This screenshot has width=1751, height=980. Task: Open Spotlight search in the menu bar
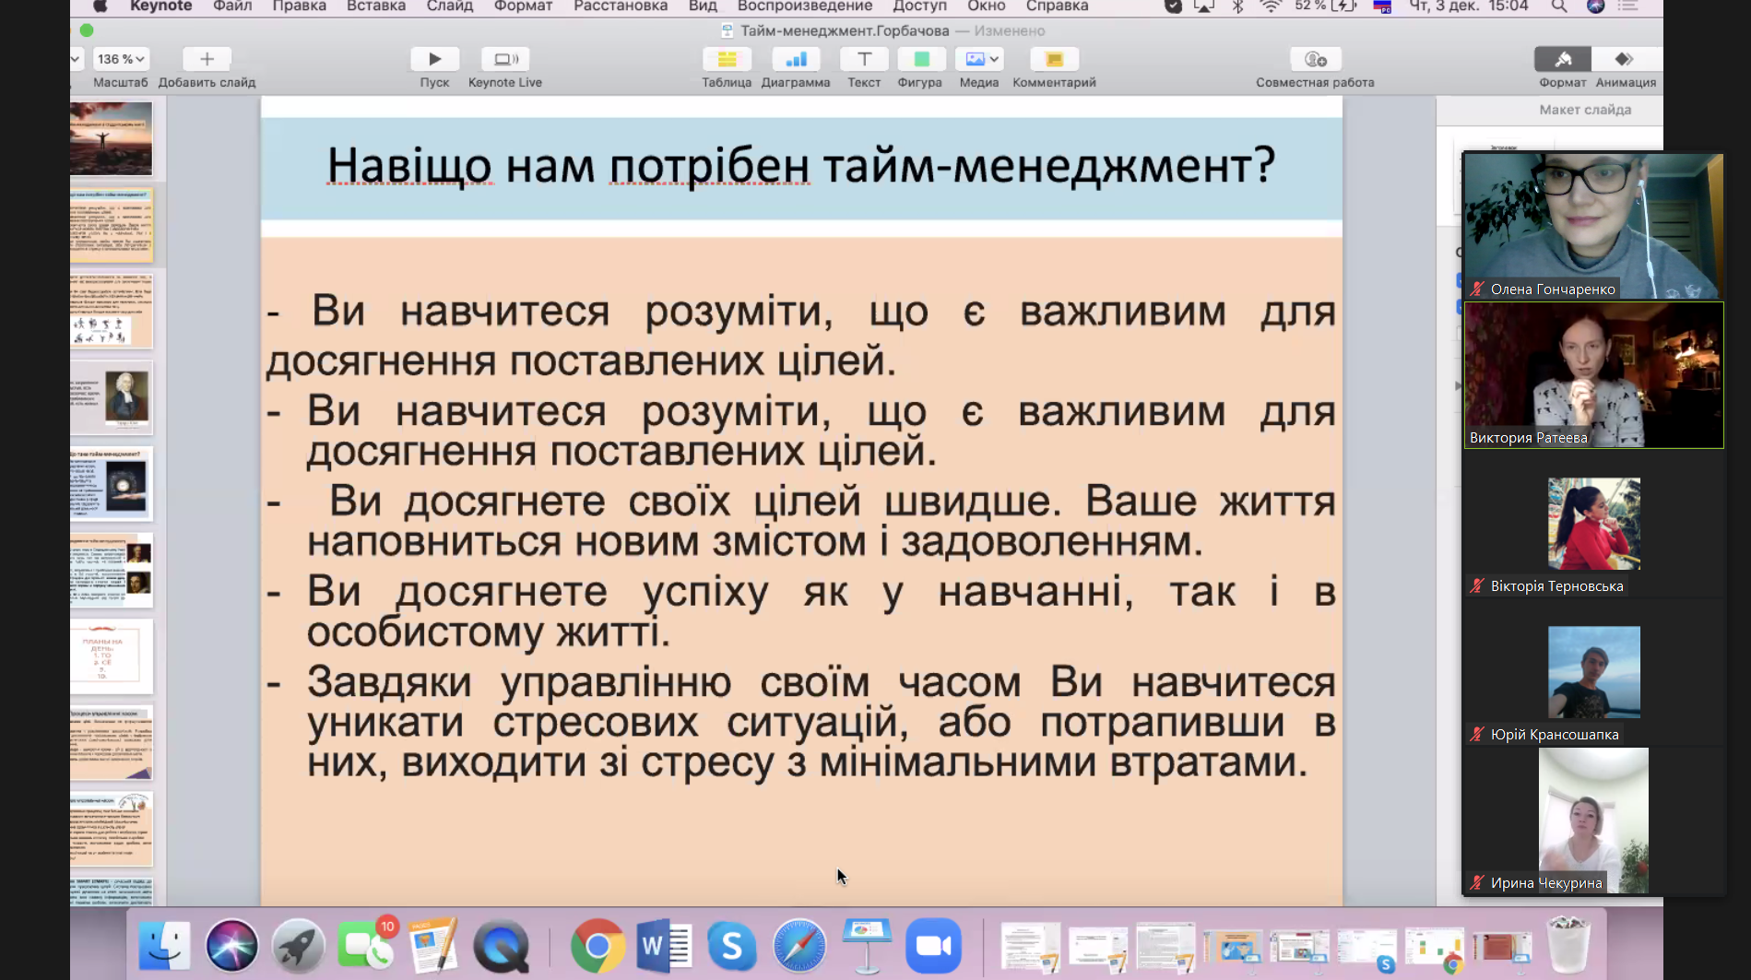click(1559, 6)
